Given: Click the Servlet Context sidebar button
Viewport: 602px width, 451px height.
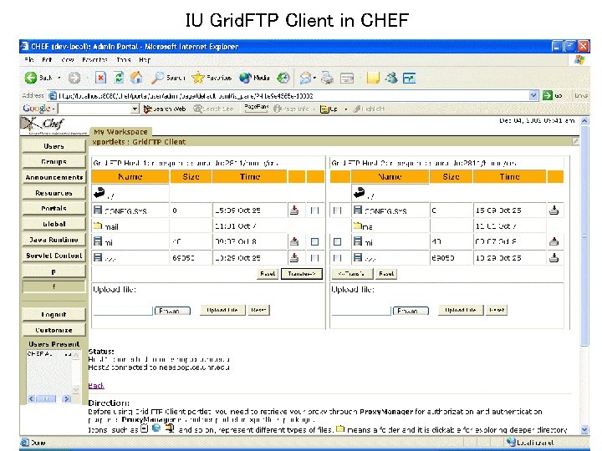Looking at the screenshot, I should 54,256.
